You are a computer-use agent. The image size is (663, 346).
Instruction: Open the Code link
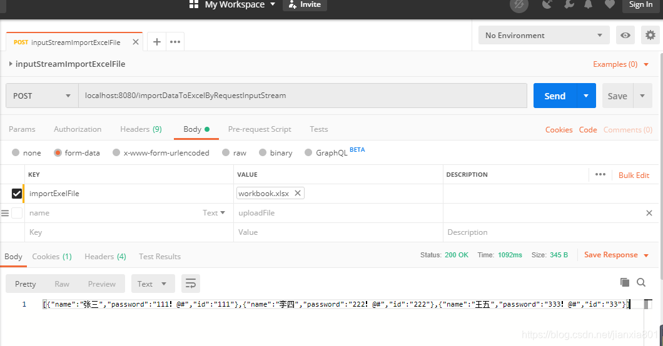588,129
